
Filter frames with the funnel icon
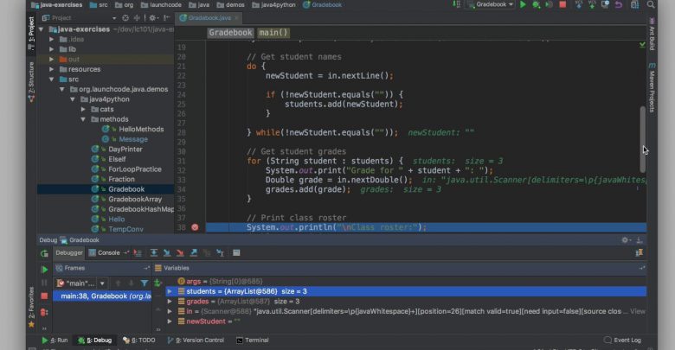tap(145, 283)
